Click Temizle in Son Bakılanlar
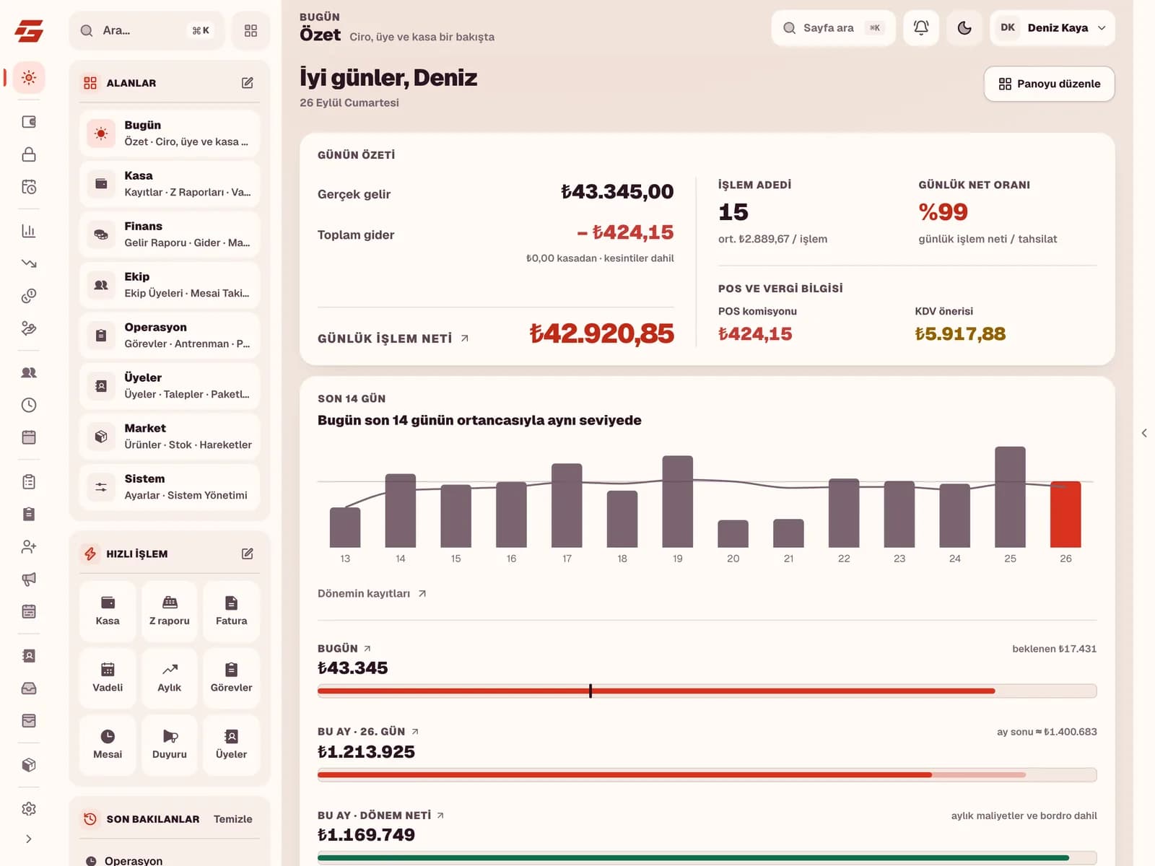Screen dimensions: 1155x866 [x=232, y=819]
